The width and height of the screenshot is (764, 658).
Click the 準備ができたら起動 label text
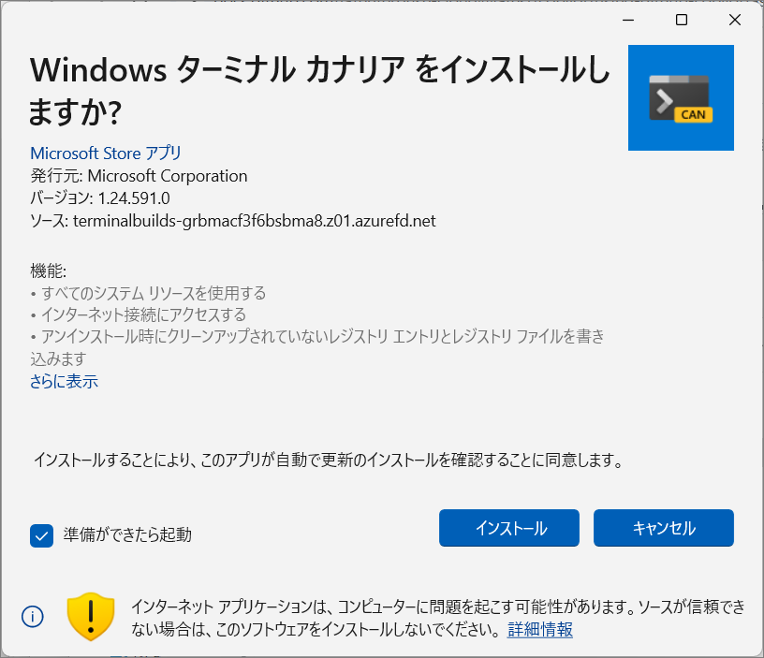[127, 534]
